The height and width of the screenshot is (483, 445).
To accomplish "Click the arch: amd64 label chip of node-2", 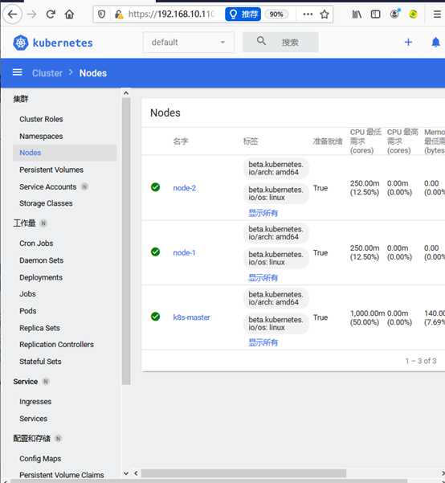I will click(276, 169).
